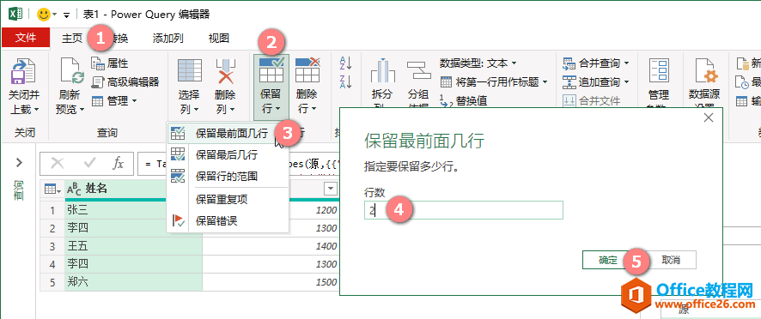The image size is (761, 319).
Task: Click 将第一行用作标题
Action: point(494,82)
